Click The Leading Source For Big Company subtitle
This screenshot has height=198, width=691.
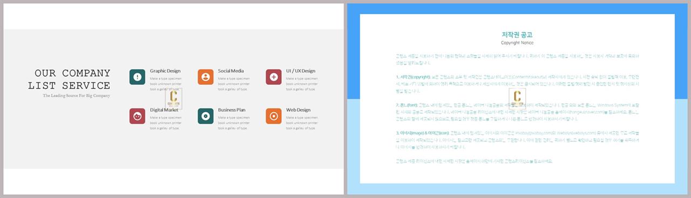point(76,95)
